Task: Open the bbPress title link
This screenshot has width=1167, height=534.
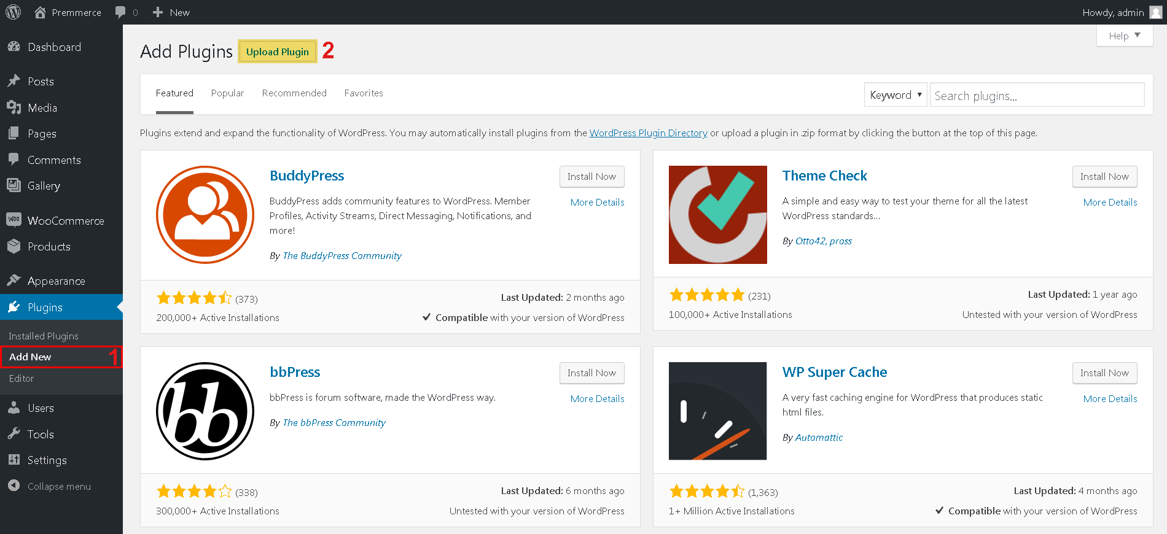Action: 295,373
